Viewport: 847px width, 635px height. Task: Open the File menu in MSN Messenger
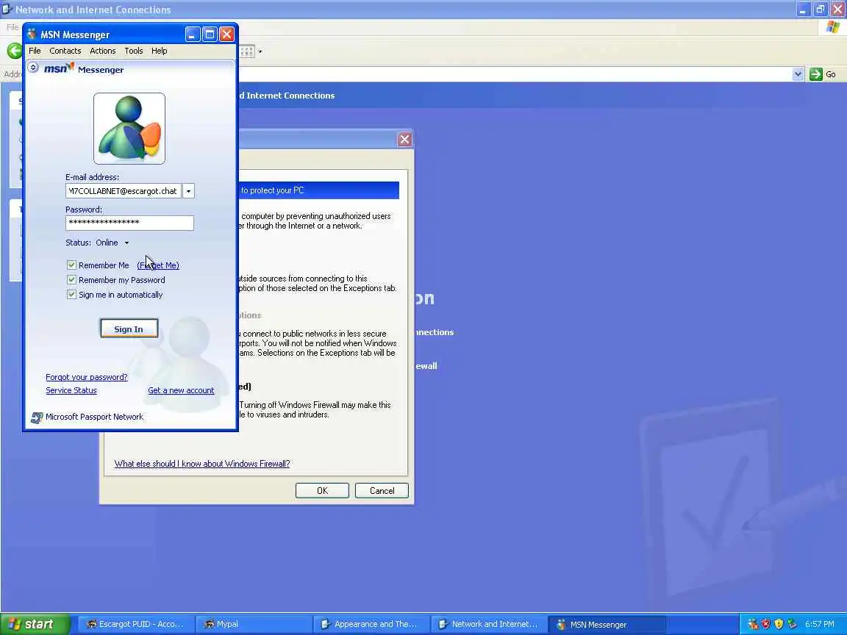[x=35, y=51]
